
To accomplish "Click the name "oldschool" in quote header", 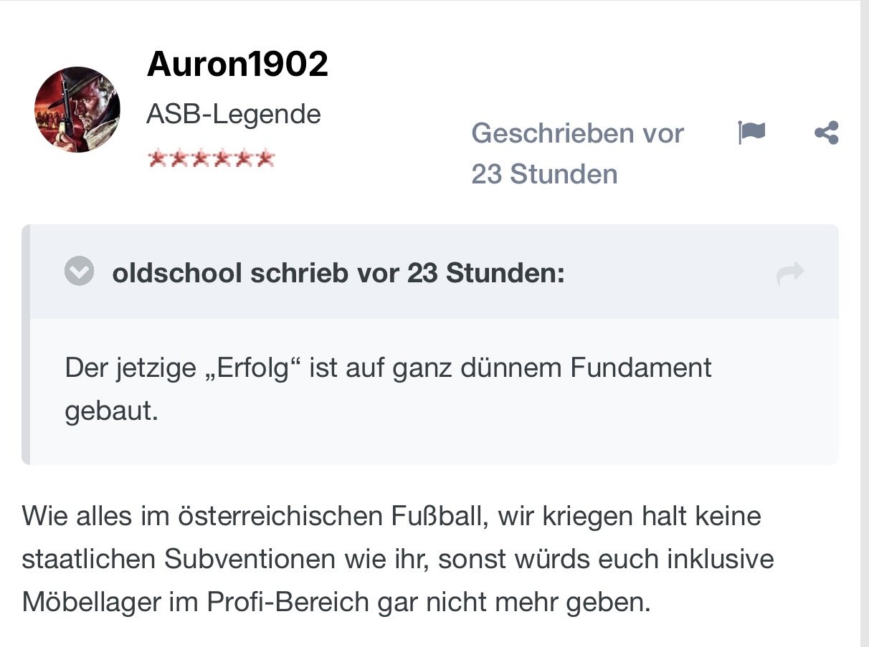I will point(176,273).
